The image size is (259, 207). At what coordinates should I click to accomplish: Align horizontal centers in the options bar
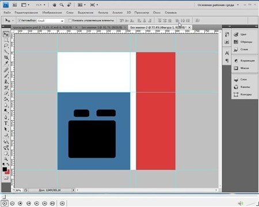[x=144, y=21]
